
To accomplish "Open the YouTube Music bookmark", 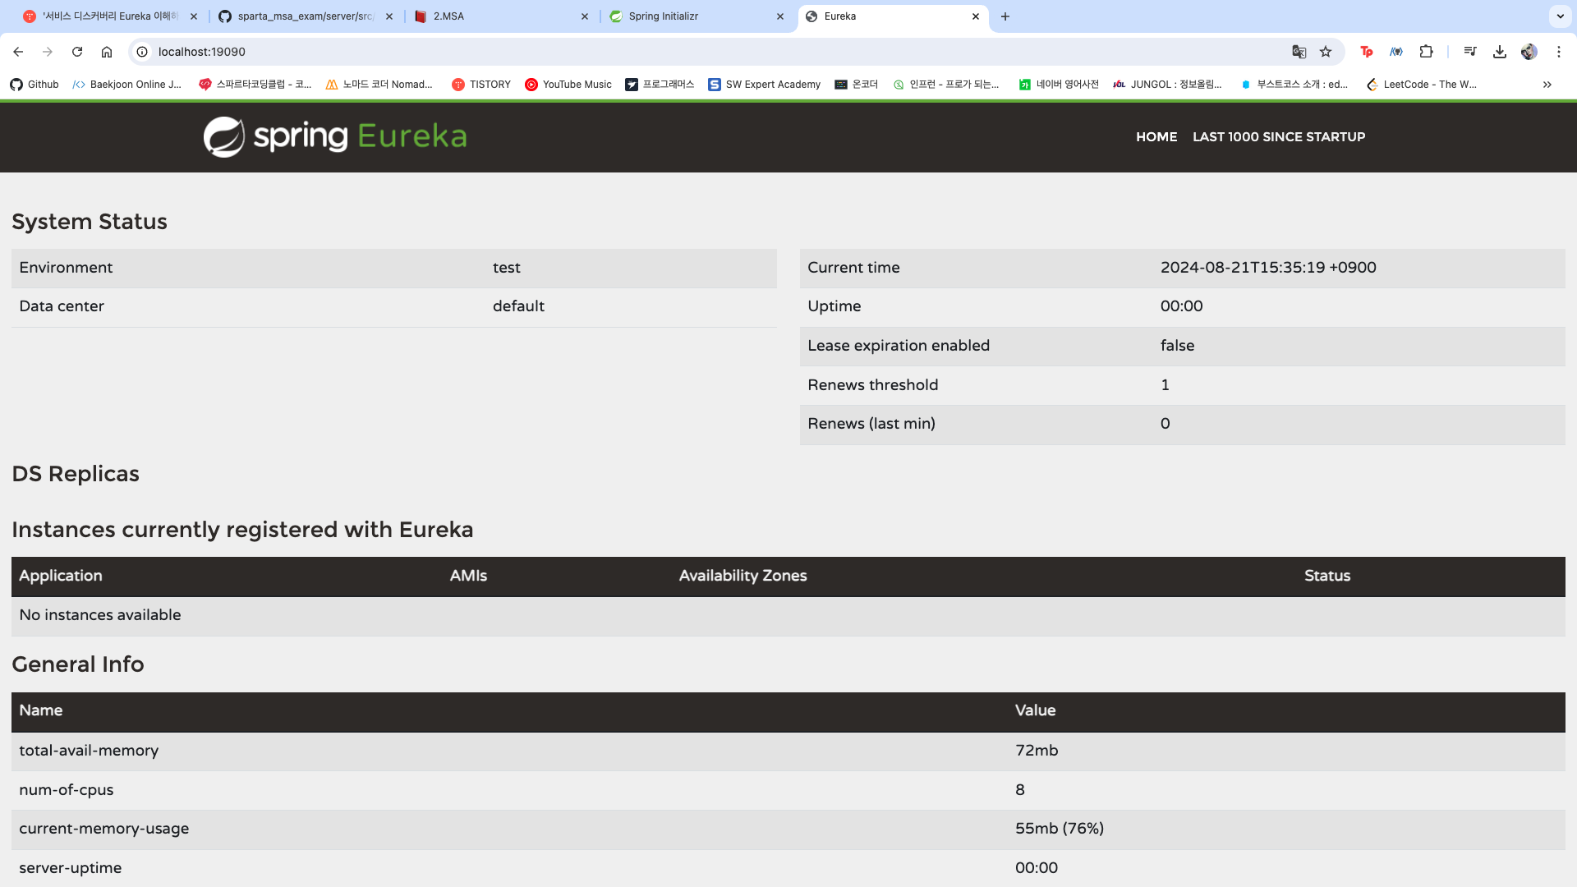I will coord(568,85).
